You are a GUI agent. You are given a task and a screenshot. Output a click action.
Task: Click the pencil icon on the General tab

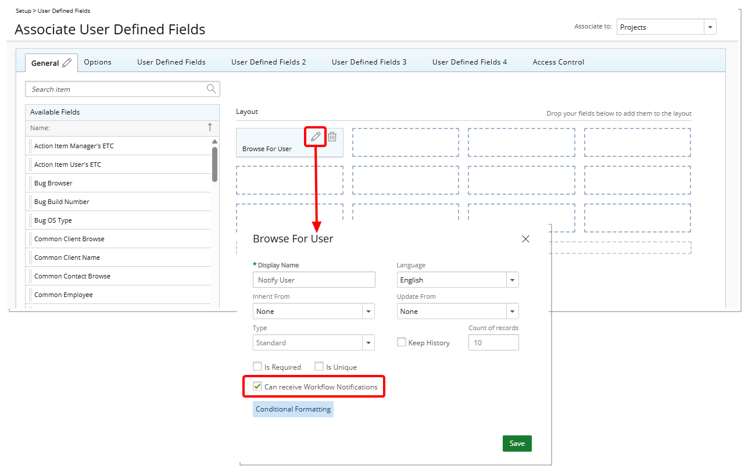[67, 63]
